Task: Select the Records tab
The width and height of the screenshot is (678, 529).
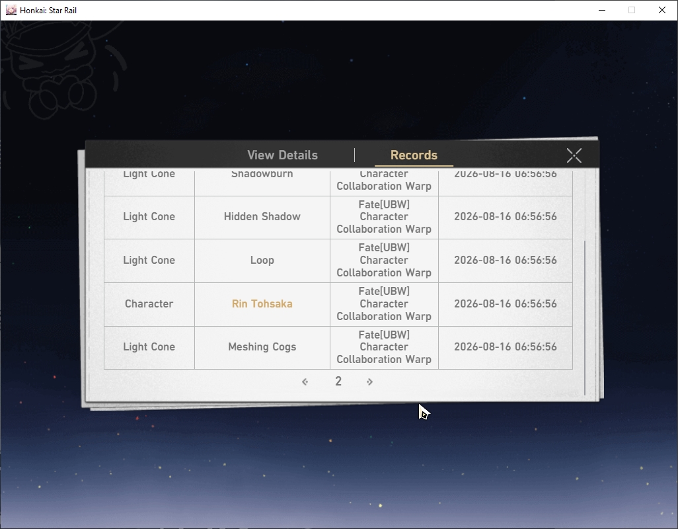Action: 414,155
